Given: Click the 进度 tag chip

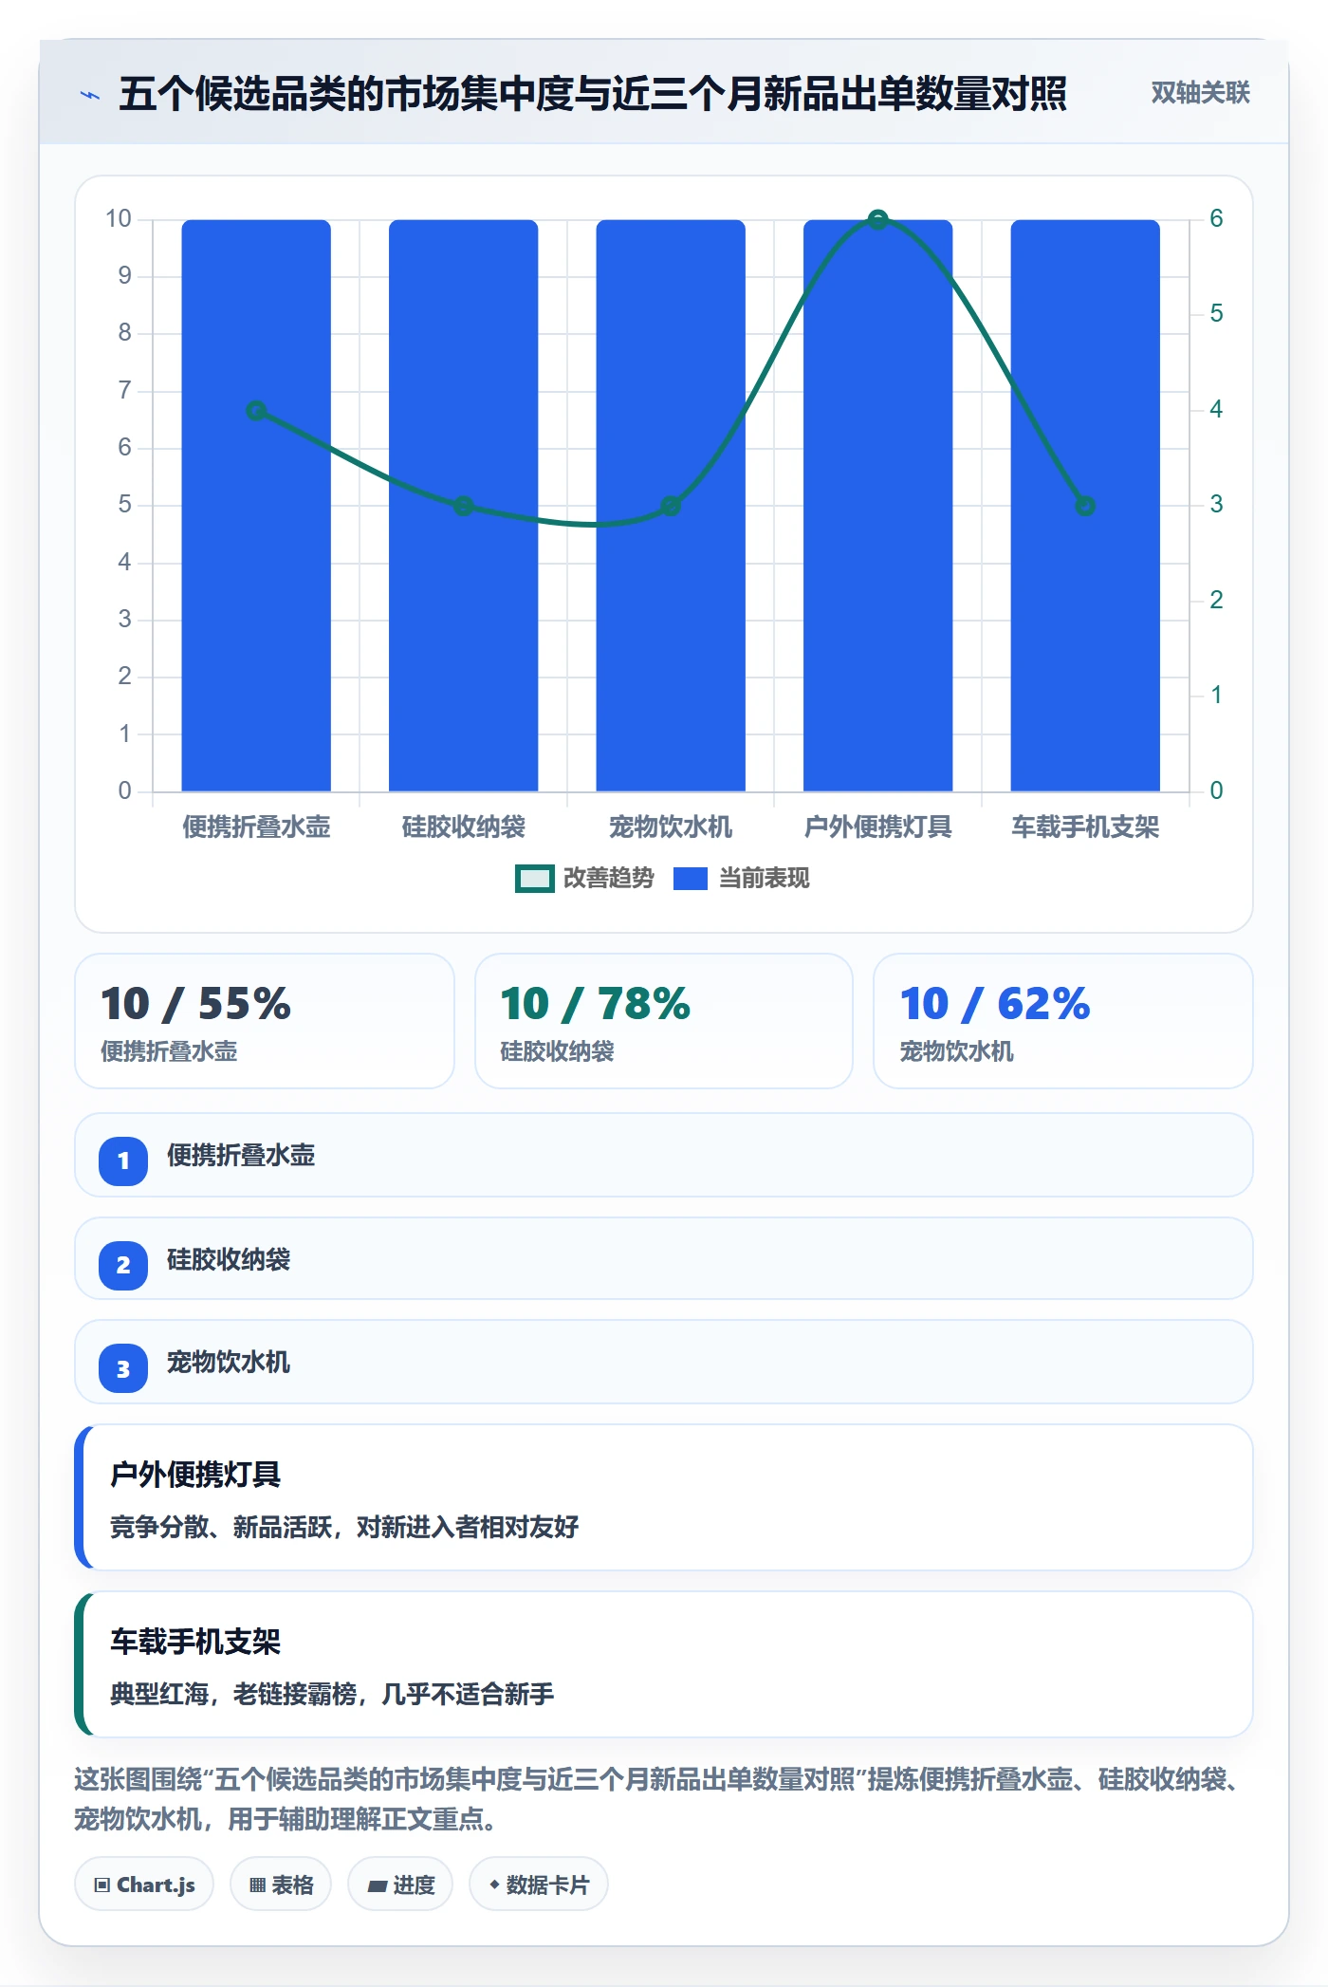Looking at the screenshot, I should point(400,1885).
